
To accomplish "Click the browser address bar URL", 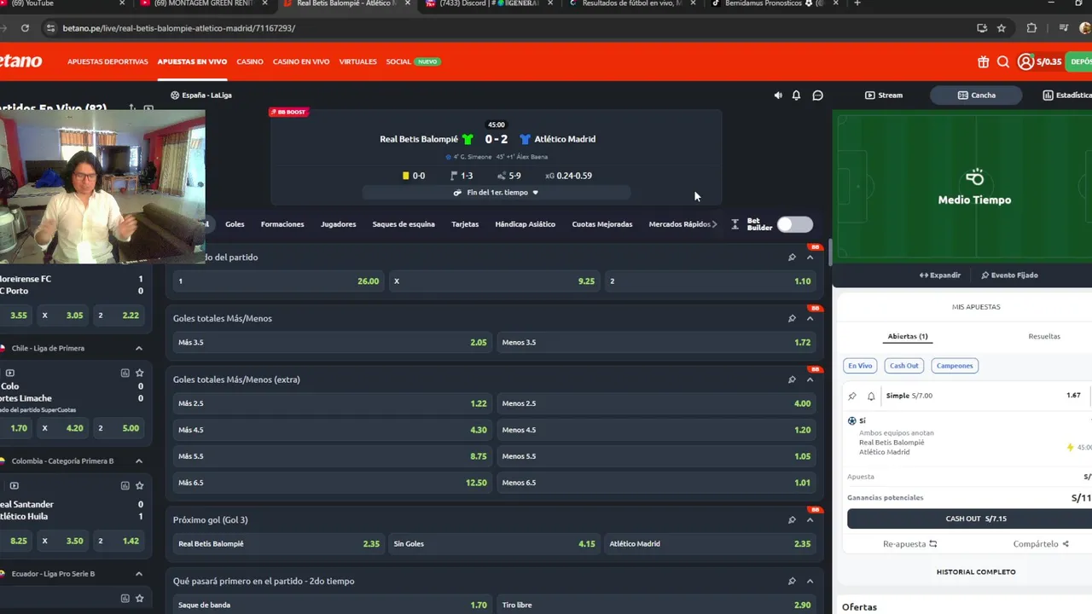I will pyautogui.click(x=178, y=28).
